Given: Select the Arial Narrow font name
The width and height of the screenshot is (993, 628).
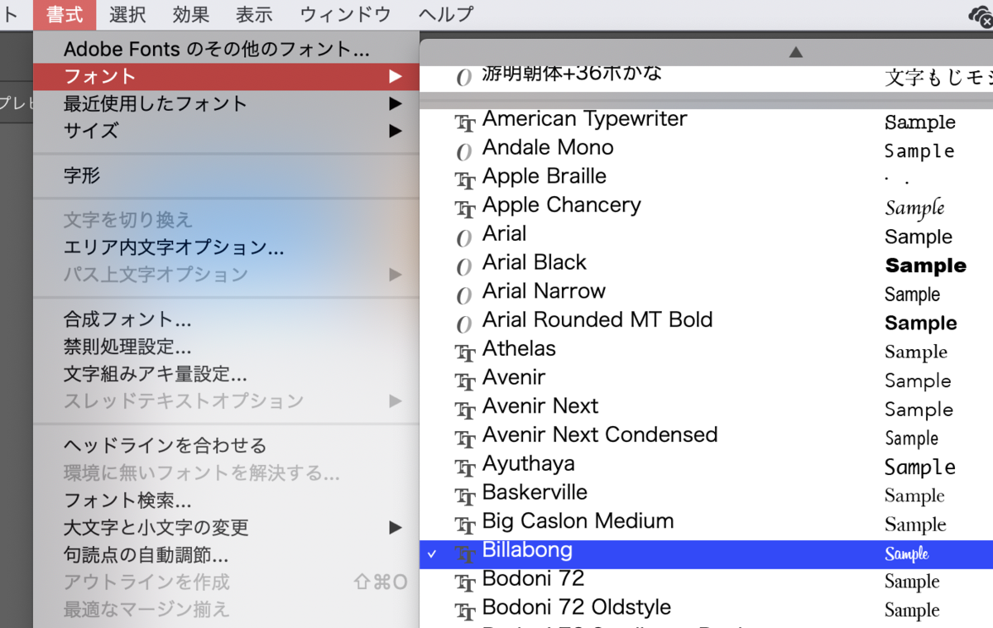Looking at the screenshot, I should tap(544, 291).
